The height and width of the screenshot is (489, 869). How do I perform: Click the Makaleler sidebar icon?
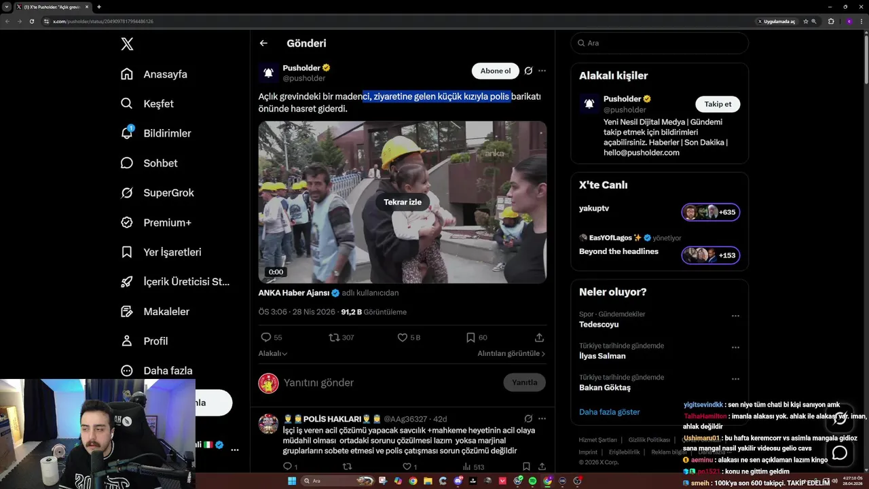click(127, 312)
